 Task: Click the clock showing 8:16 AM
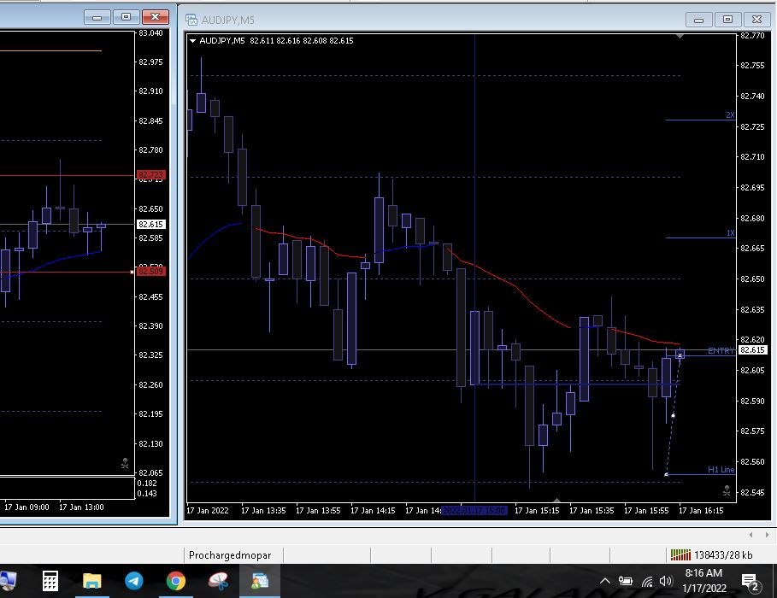[x=703, y=573]
